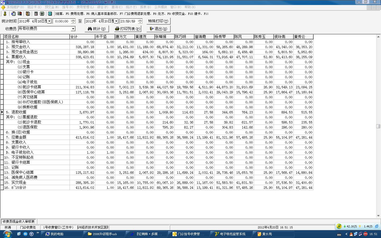The height and width of the screenshot is (238, 381).
Task: Show hidden tray icons arrow
Action: 346,234
